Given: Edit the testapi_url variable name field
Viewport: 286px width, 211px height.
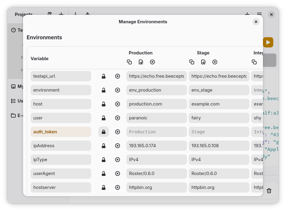Looking at the screenshot, I should click(61, 76).
